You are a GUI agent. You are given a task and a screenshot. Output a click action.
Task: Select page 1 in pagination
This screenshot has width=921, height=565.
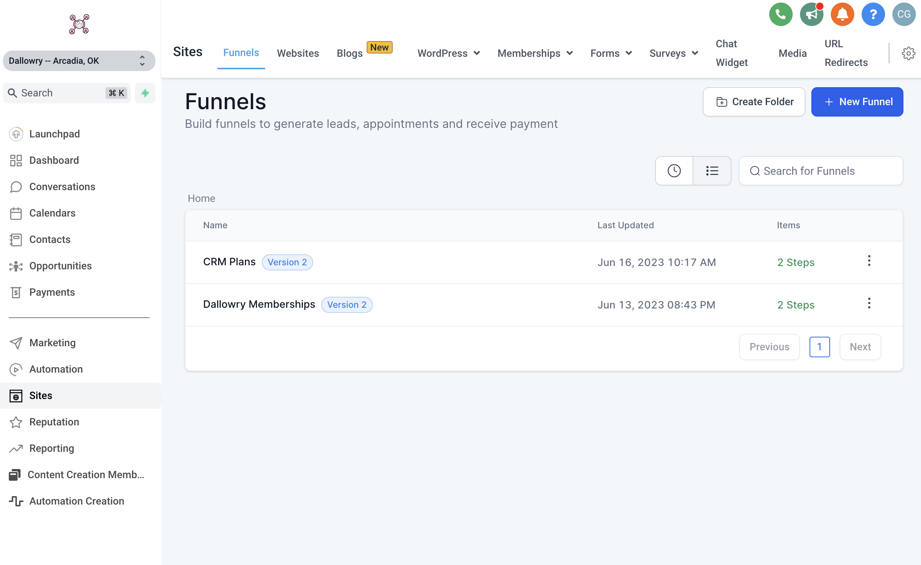[819, 347]
